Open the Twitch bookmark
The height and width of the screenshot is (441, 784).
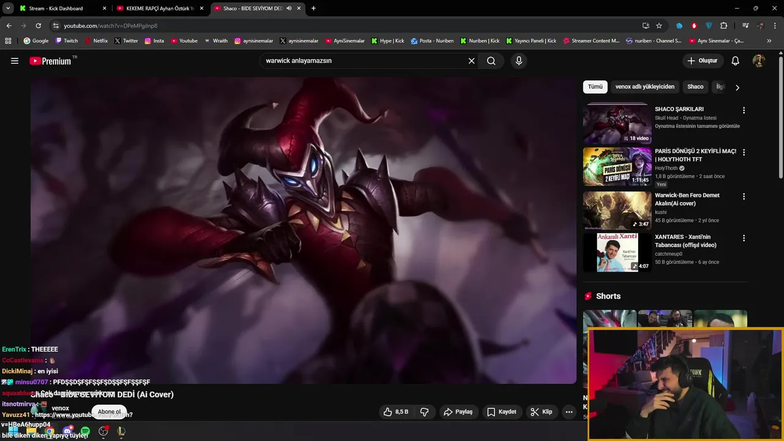pyautogui.click(x=67, y=40)
